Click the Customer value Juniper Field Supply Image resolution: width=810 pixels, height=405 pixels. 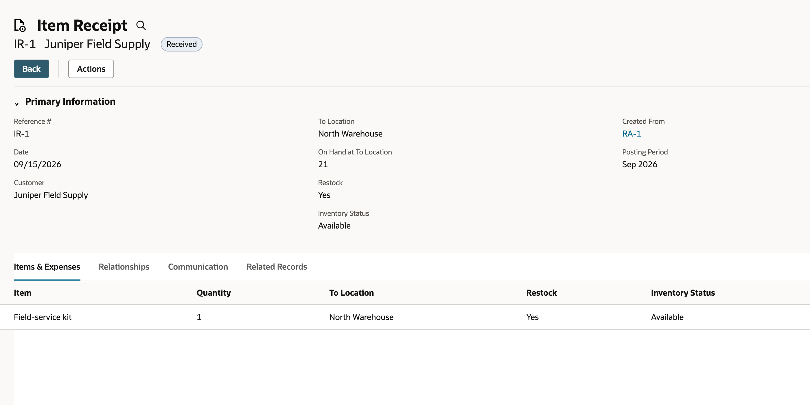click(51, 195)
